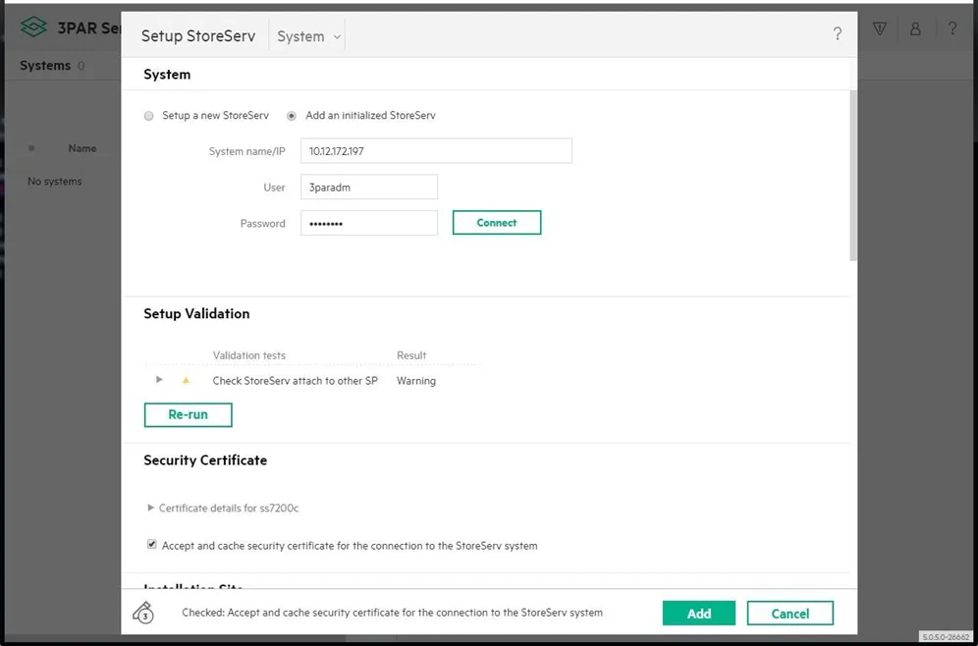Image resolution: width=978 pixels, height=646 pixels.
Task: Click the Add button
Action: click(x=698, y=613)
